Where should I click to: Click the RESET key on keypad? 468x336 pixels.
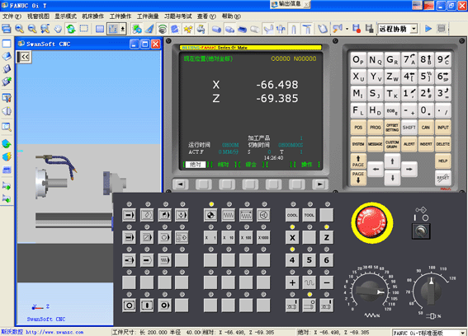pyautogui.click(x=443, y=178)
